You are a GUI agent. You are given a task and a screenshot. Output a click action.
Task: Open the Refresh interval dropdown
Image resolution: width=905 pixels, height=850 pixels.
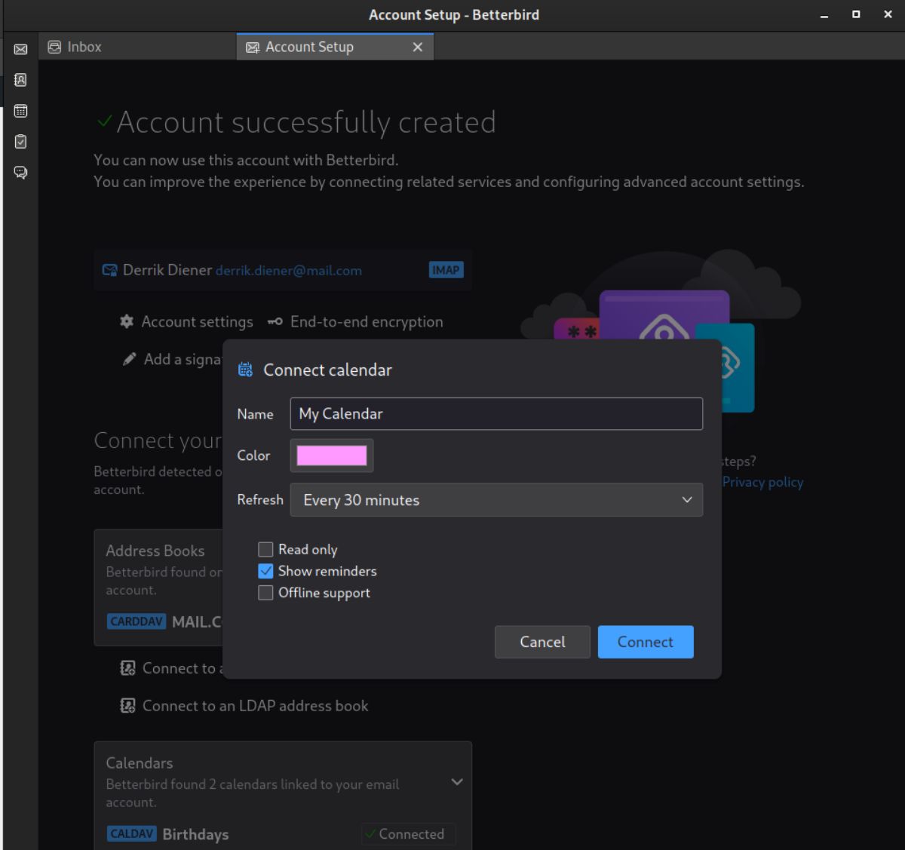click(496, 500)
